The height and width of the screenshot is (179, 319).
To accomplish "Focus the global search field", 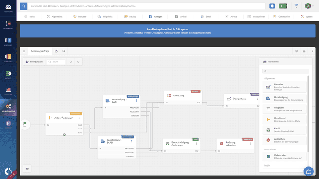I will pyautogui.click(x=146, y=6).
